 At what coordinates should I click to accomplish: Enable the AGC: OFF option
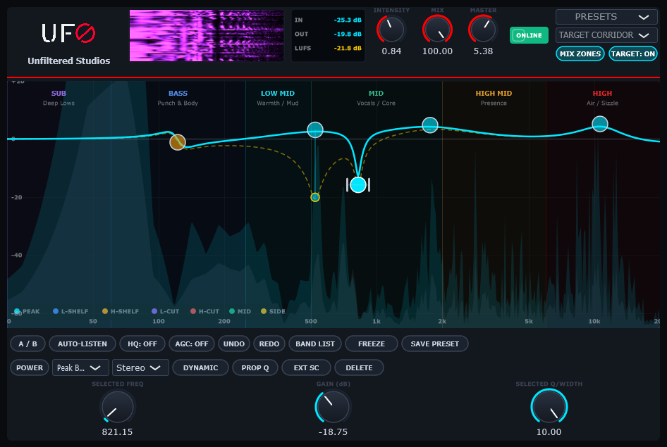coord(191,344)
